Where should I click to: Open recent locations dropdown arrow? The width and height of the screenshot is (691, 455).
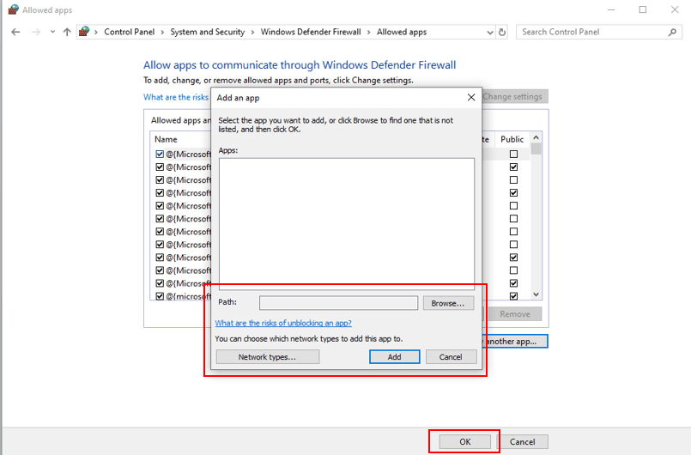[x=52, y=32]
